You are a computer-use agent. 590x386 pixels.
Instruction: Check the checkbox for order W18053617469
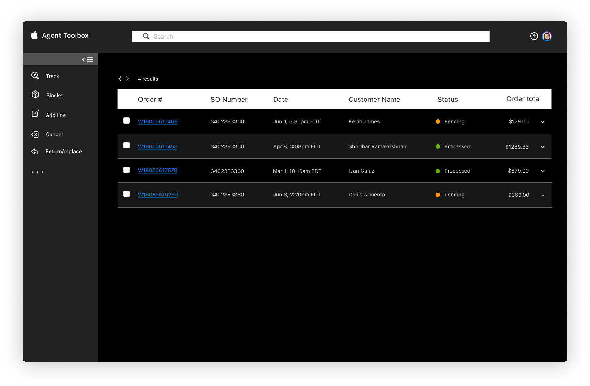pyautogui.click(x=126, y=121)
